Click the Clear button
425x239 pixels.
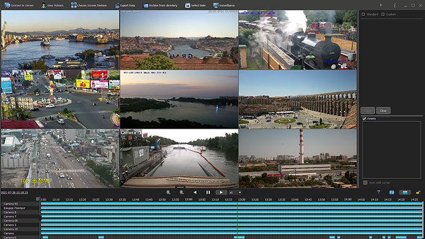point(383,110)
